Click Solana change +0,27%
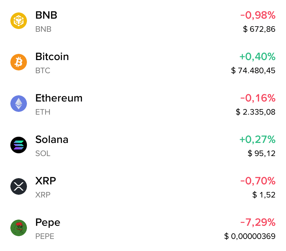This screenshot has width=286, height=251. coord(257,139)
